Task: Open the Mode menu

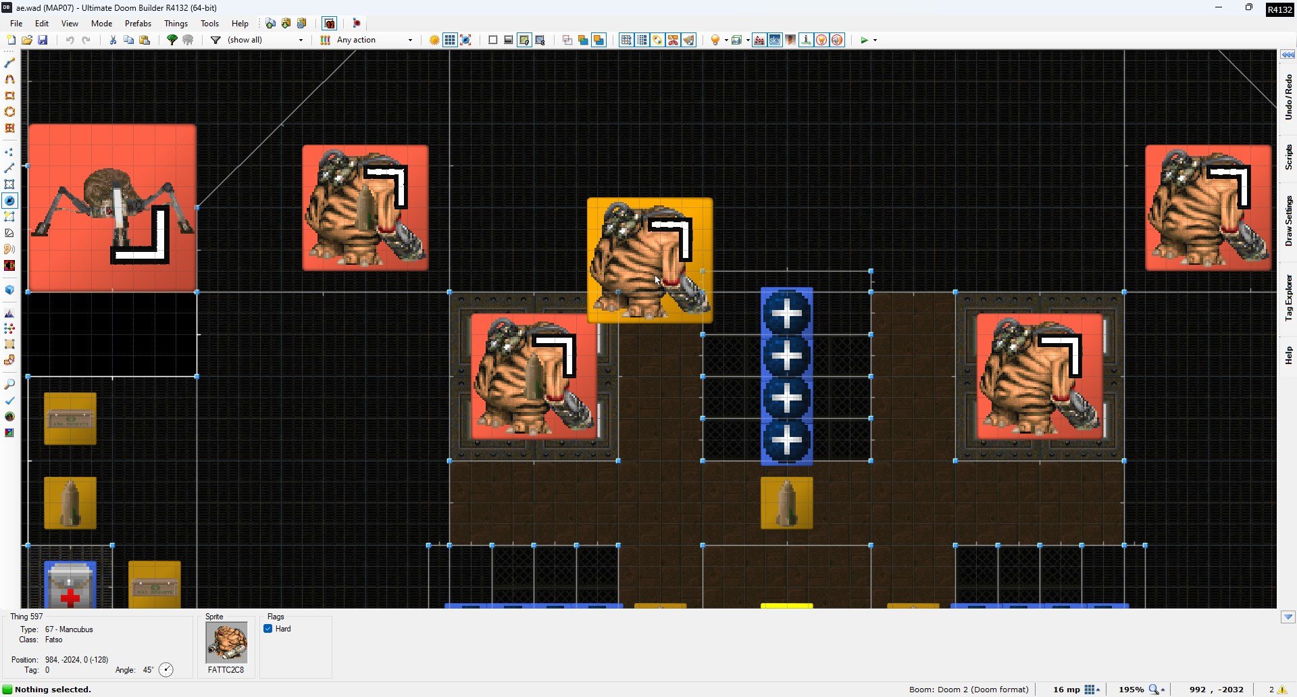Action: tap(101, 23)
